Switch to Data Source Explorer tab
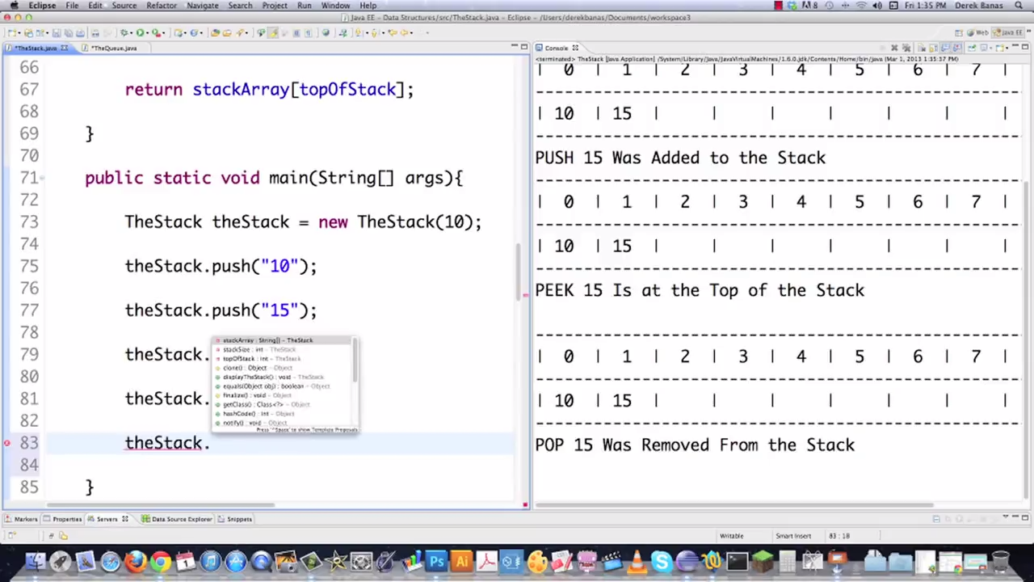The image size is (1034, 582). tap(176, 519)
